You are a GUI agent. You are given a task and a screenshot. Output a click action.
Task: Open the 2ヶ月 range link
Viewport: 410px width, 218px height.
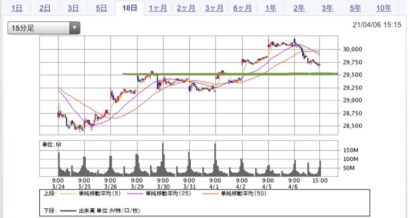point(186,8)
